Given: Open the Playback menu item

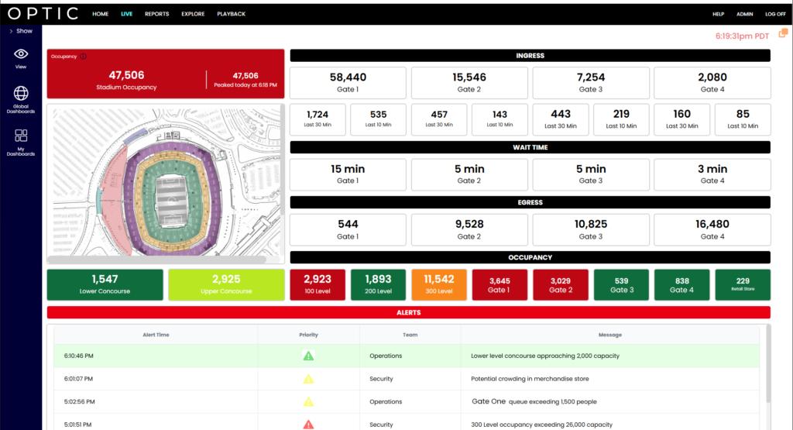Looking at the screenshot, I should pos(231,14).
